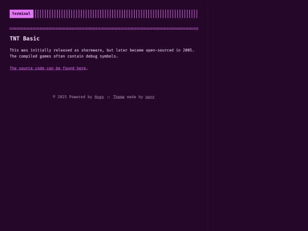Screen dimensions: 308x231
Task: Select the TNT Basic heading
Action: (25, 39)
